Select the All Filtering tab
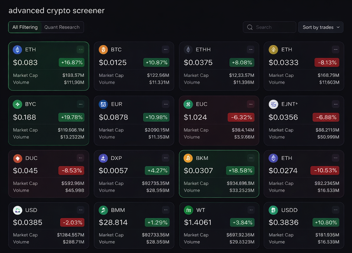The width and height of the screenshot is (352, 253). point(25,27)
